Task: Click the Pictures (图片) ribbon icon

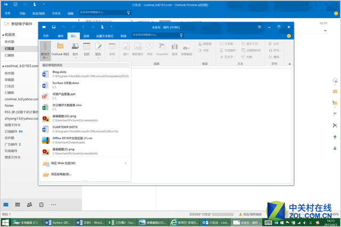Action: [126, 49]
